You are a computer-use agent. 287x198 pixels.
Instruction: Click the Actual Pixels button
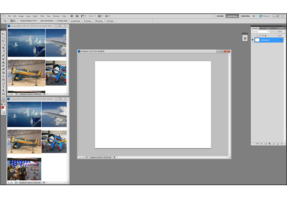[76, 21]
